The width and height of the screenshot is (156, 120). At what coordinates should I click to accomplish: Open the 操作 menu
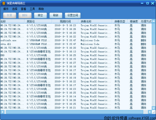click(6, 9)
